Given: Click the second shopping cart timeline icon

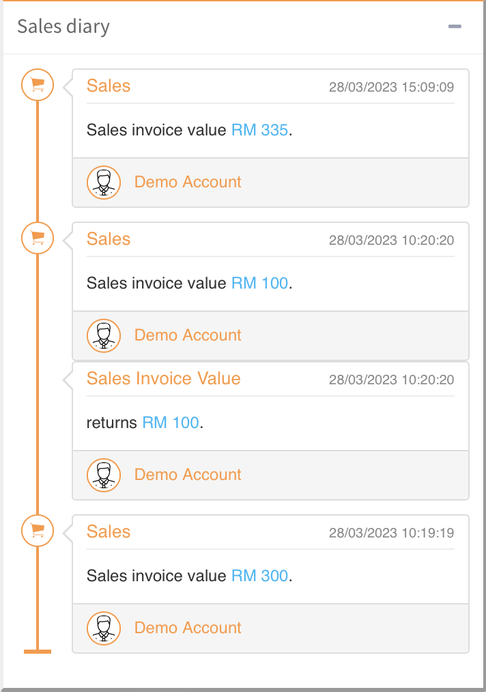Looking at the screenshot, I should click(x=38, y=238).
